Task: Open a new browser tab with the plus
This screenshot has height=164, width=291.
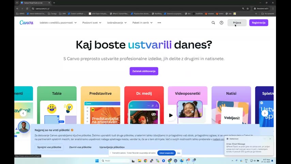Action: point(54,3)
